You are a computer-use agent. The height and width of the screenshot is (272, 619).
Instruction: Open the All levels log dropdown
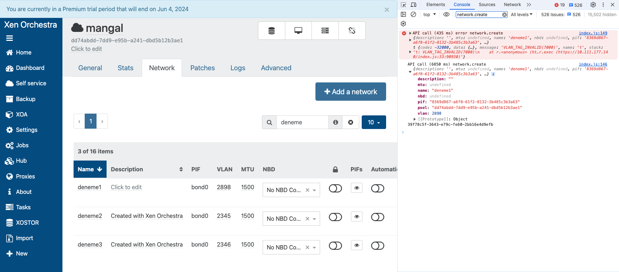pyautogui.click(x=521, y=15)
